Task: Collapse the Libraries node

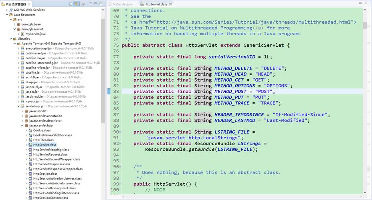Action: pyautogui.click(x=11, y=39)
